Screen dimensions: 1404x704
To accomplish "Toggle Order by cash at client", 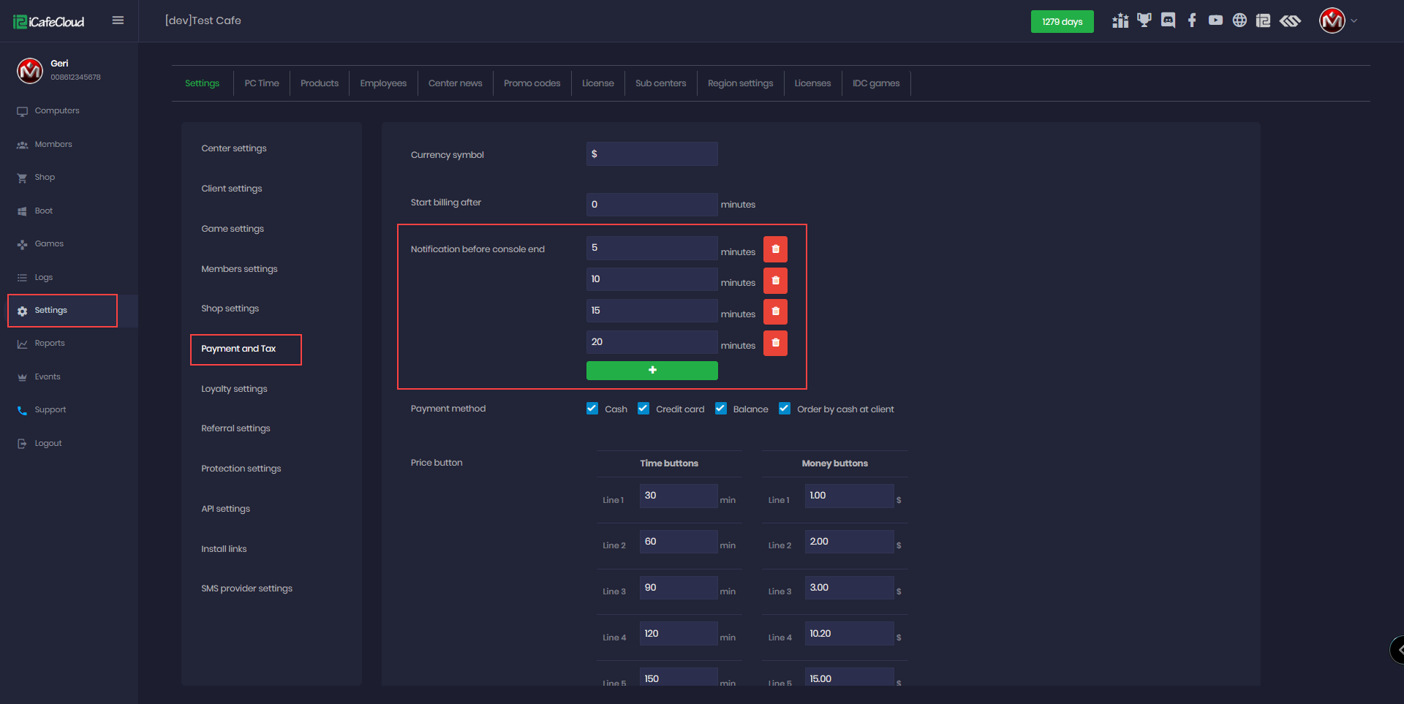I will tap(784, 408).
